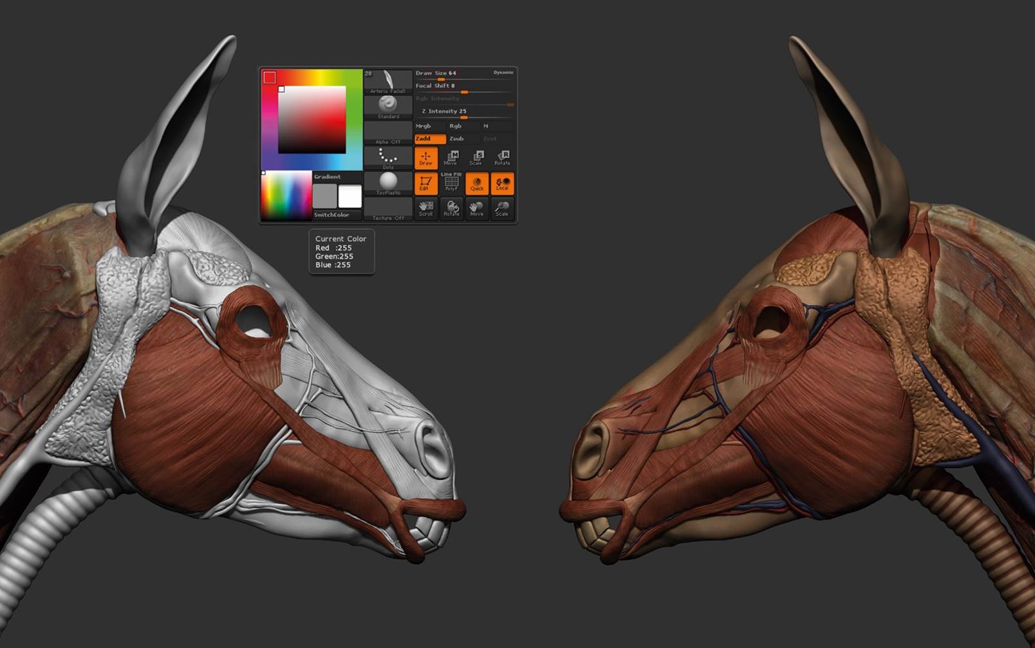Viewport: 1035px width, 648px height.
Task: Enable PolyF Line Fill display
Action: click(x=451, y=183)
